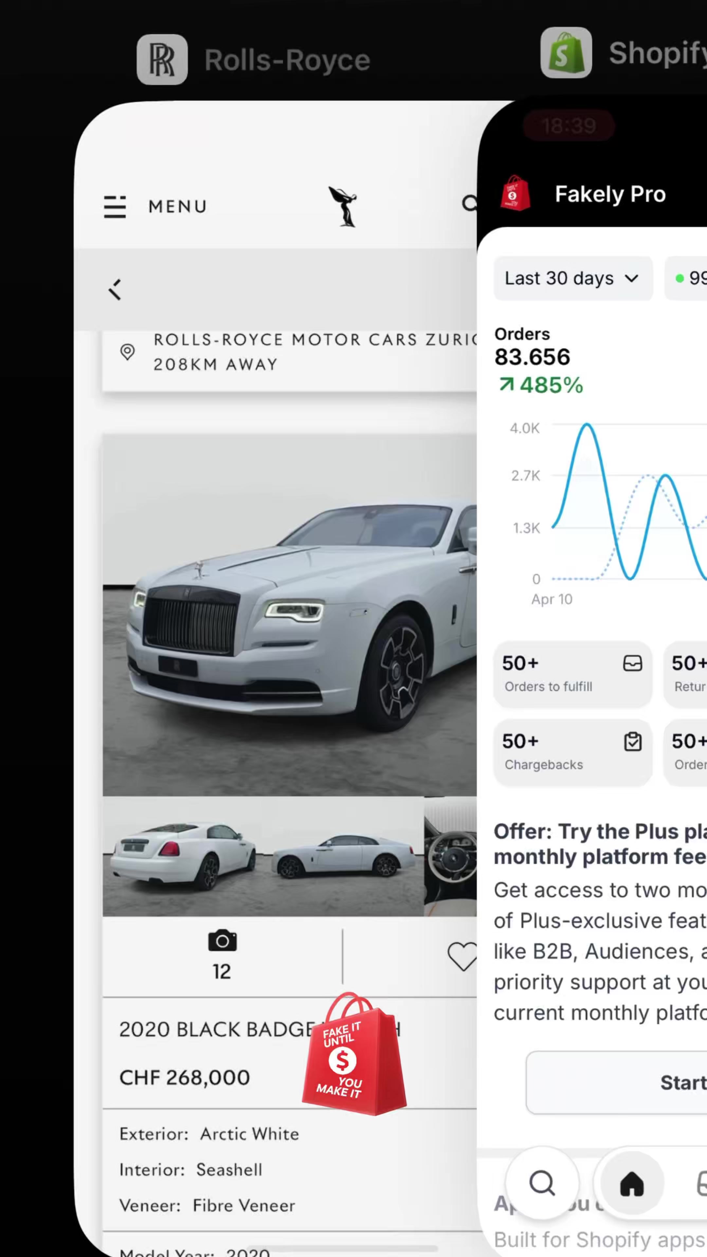This screenshot has height=1257, width=707.
Task: Open the Rolls-Royce Motor Cars Zurich dealer card
Action: [x=289, y=361]
